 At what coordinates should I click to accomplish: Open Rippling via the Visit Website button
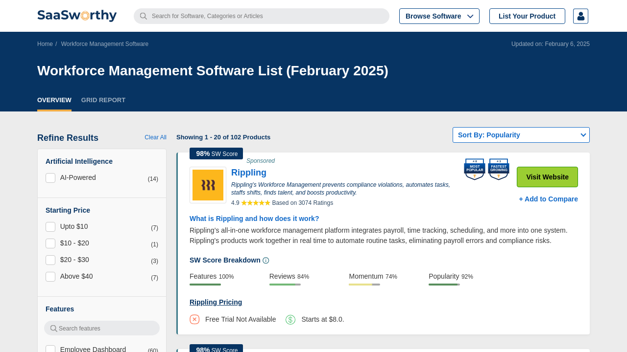point(547,177)
